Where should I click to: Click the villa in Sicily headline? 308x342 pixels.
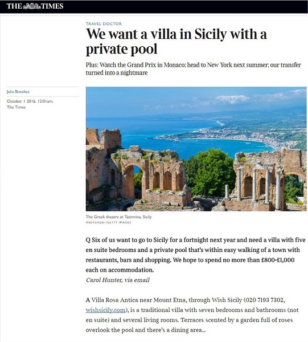point(176,41)
